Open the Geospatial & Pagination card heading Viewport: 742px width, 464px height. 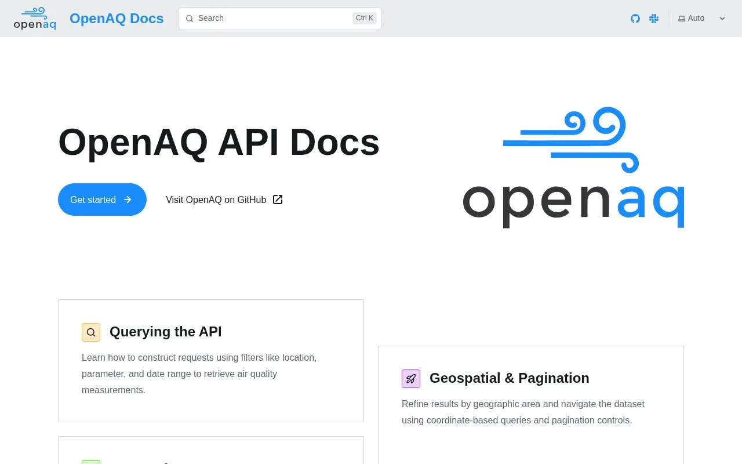point(510,378)
